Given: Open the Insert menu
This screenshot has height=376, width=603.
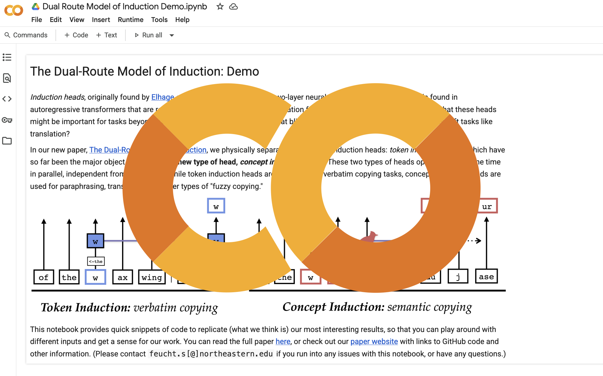Looking at the screenshot, I should coord(101,20).
